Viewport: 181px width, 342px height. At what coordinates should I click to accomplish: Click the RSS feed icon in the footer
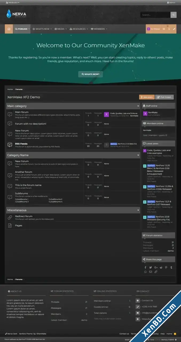pos(175,334)
